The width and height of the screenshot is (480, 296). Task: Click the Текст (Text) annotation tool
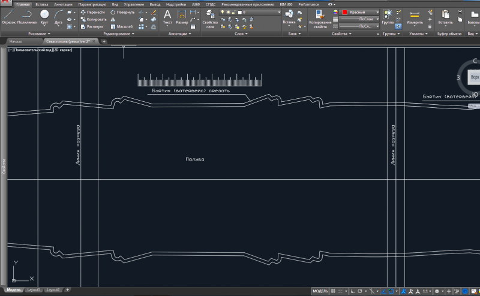(167, 16)
